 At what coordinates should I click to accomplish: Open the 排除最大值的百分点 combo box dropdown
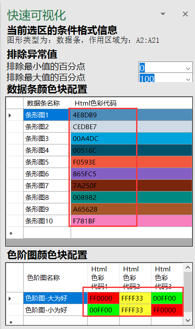point(188,79)
